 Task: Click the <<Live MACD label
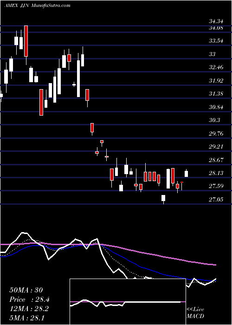195,313
